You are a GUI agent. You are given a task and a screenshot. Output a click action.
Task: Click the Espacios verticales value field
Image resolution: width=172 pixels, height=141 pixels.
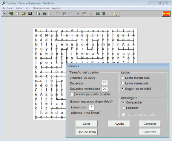click(104, 89)
